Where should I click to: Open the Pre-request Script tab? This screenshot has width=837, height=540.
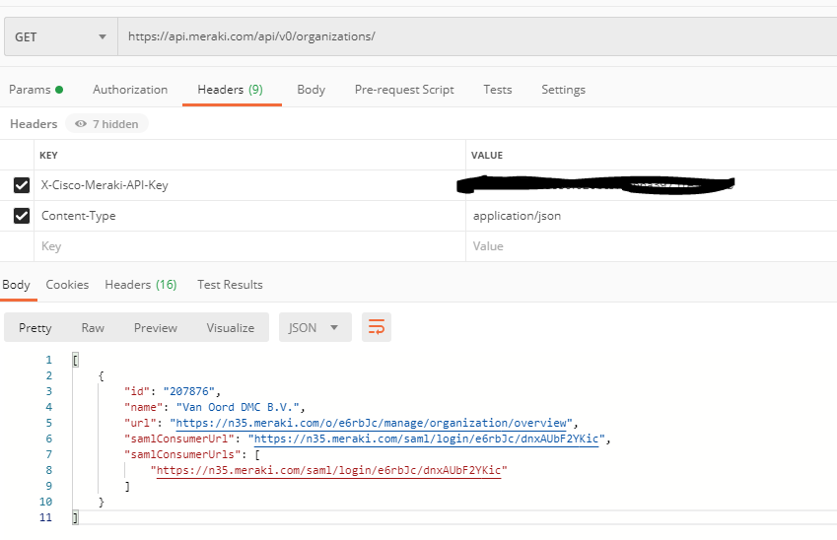coord(404,90)
